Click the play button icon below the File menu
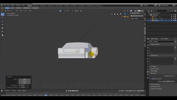 pyautogui.click(x=2, y=8)
